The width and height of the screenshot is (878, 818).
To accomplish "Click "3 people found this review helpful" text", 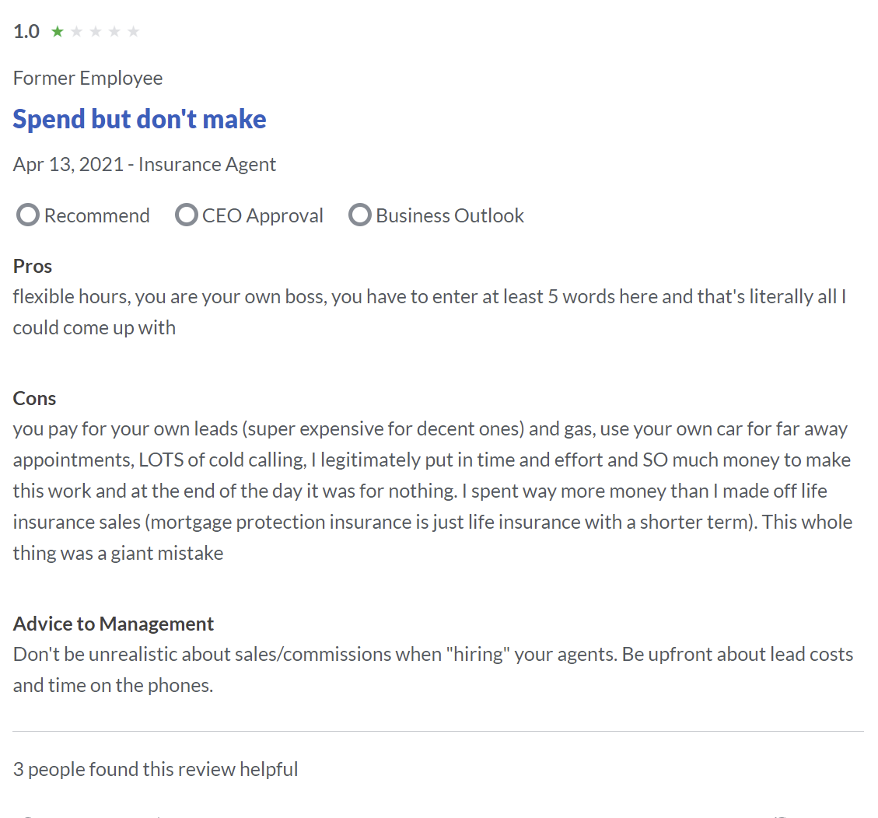I will coord(156,769).
